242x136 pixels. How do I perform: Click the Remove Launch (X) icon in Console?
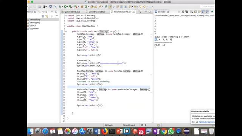pos(183,12)
